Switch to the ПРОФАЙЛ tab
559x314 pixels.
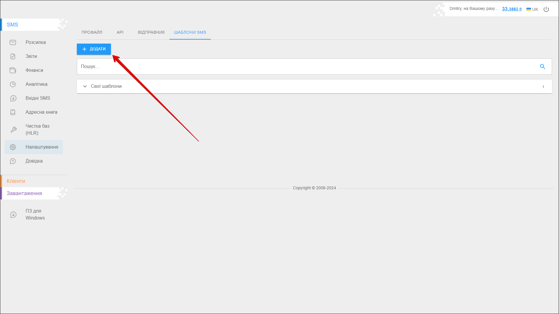point(92,32)
